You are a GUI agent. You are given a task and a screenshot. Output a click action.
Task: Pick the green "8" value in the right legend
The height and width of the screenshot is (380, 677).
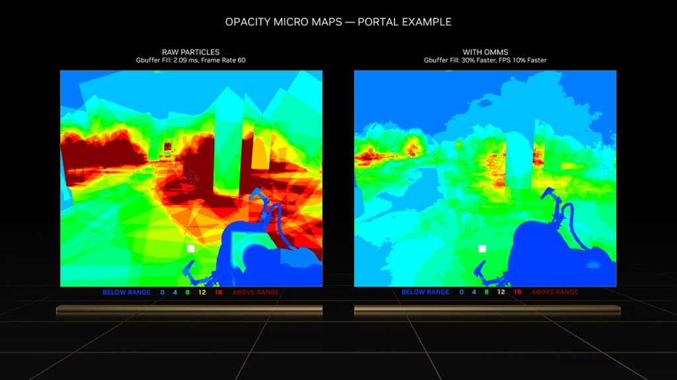point(487,292)
